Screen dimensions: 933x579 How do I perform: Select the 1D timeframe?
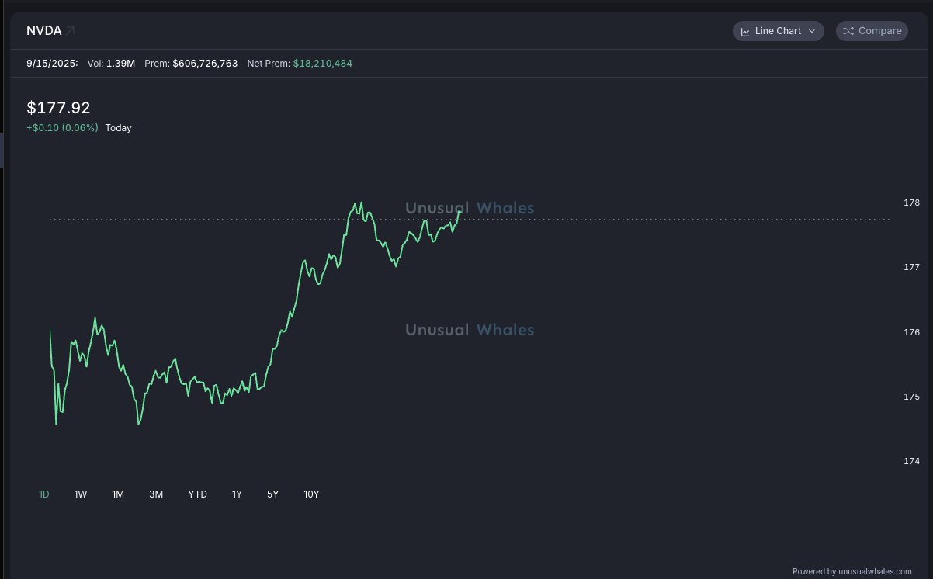[x=43, y=494]
